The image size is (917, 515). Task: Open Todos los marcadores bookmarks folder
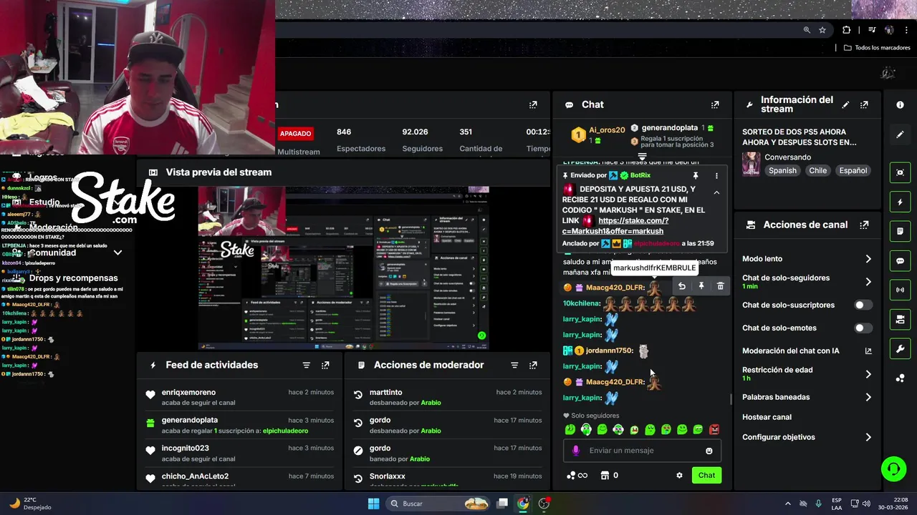877,47
